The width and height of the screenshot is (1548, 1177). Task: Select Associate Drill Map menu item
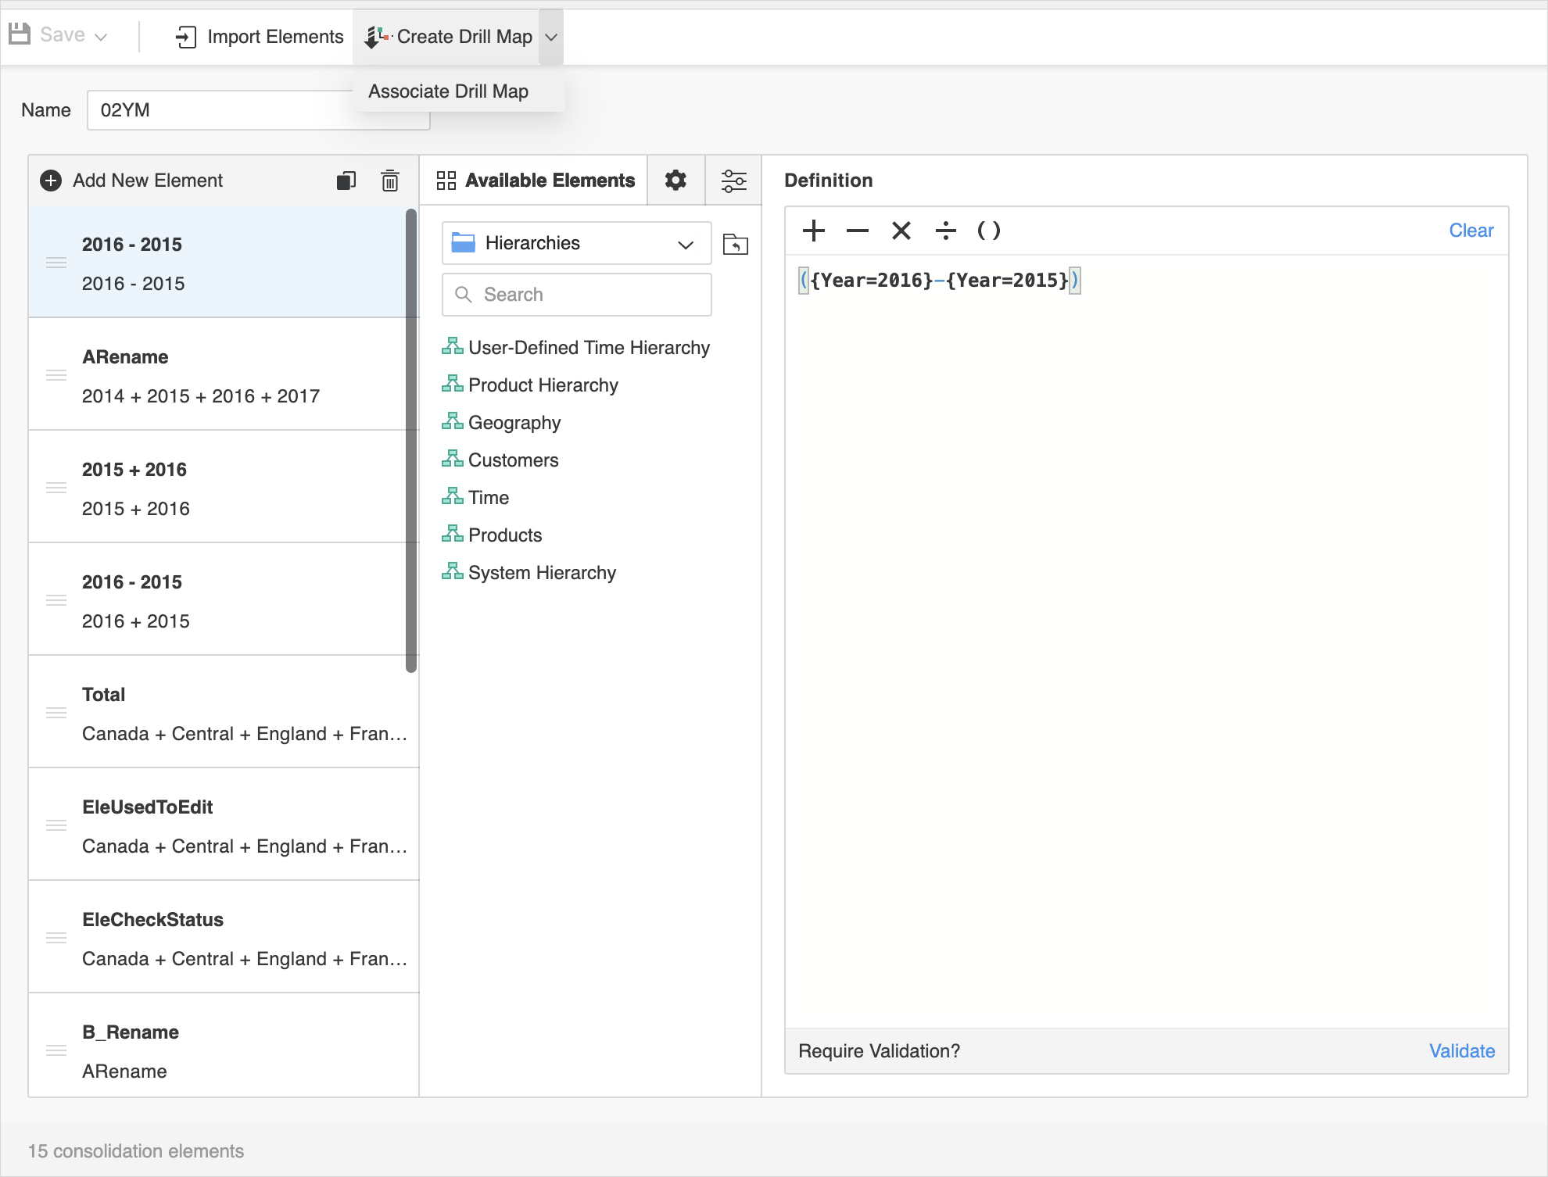tap(448, 91)
